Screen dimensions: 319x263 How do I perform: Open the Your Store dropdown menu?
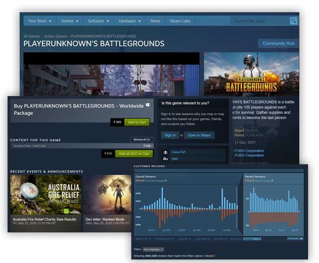(x=40, y=21)
